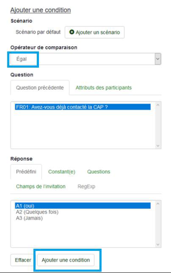
Task: Open the Constant(e) answer tab
Action: [62, 172]
